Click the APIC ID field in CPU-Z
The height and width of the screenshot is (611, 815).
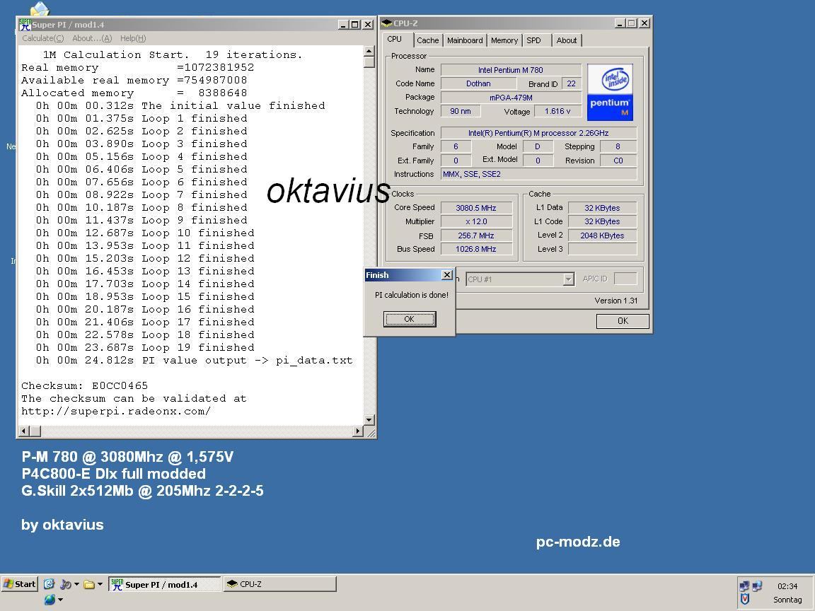click(625, 279)
